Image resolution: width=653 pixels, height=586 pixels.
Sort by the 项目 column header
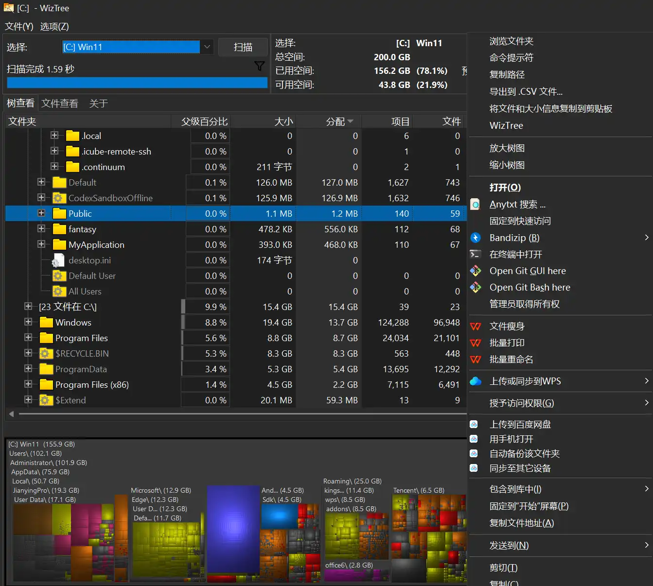click(x=387, y=121)
